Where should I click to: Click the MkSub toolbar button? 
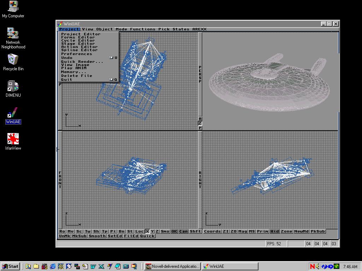click(80, 236)
